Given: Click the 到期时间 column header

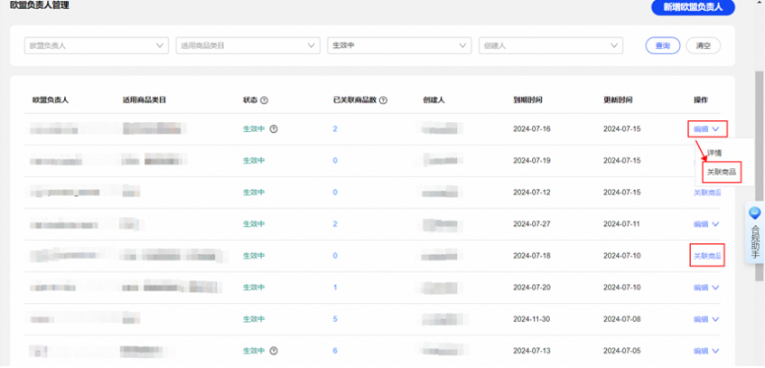Looking at the screenshot, I should coord(527,100).
